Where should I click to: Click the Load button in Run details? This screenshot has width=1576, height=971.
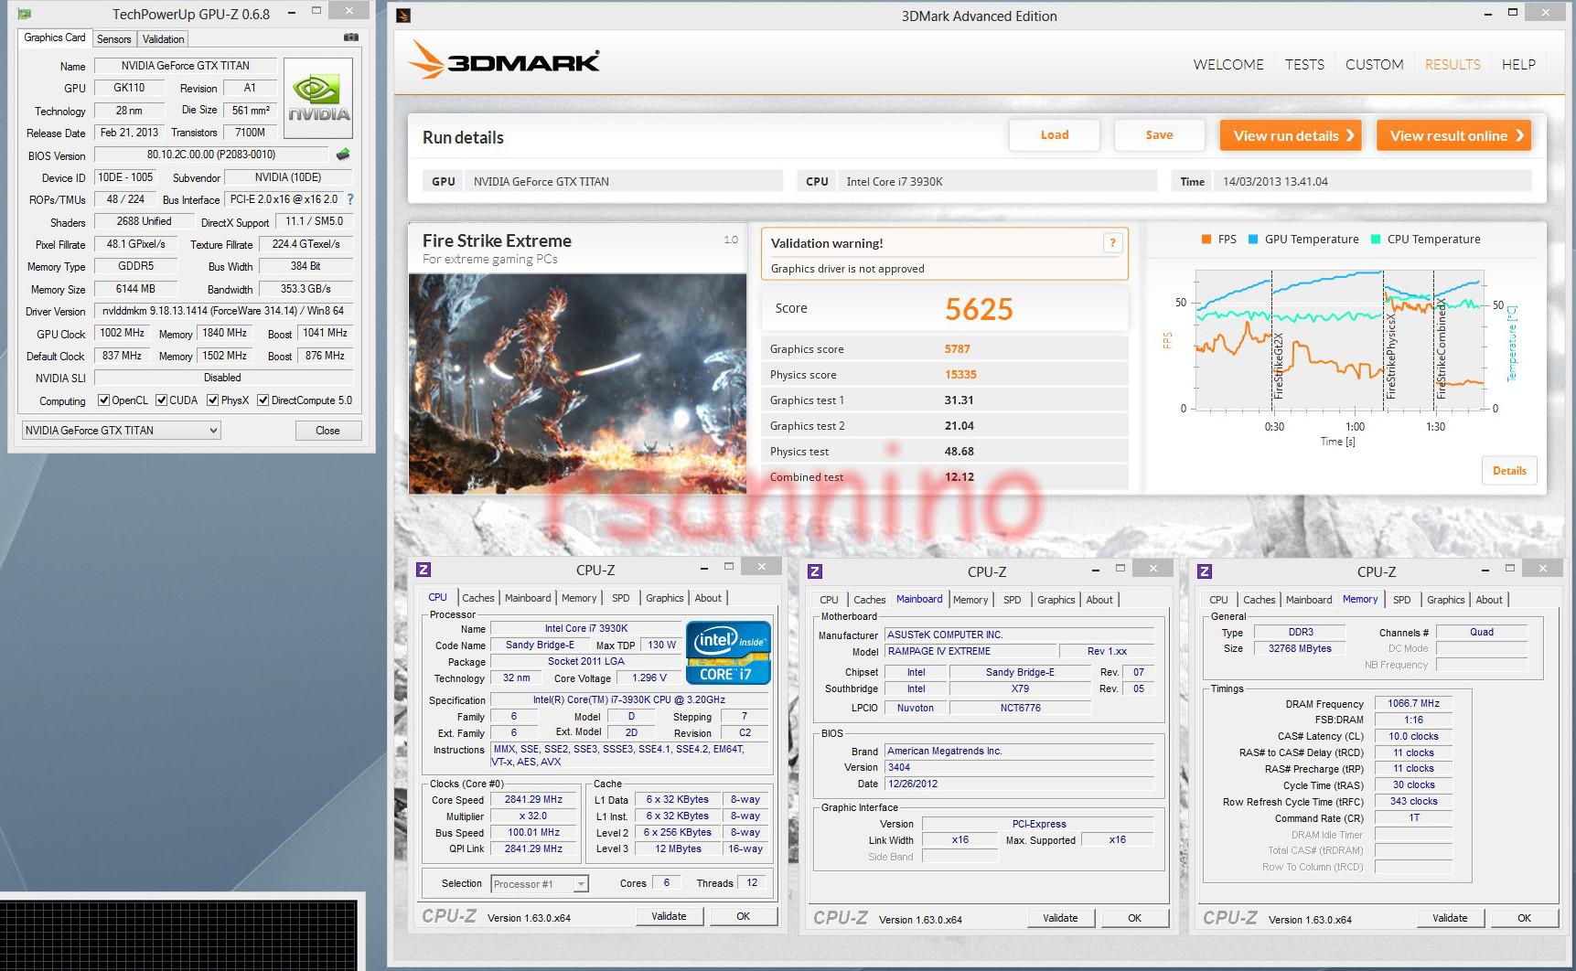point(1055,134)
